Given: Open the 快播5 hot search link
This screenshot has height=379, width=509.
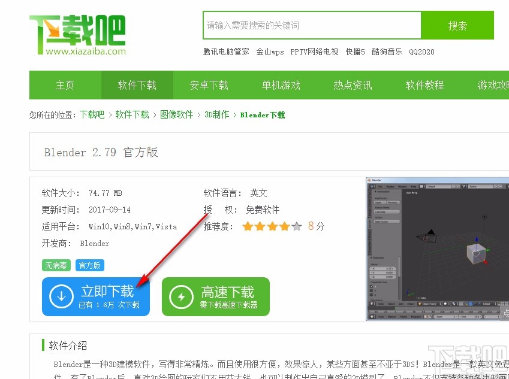Looking at the screenshot, I should [355, 51].
